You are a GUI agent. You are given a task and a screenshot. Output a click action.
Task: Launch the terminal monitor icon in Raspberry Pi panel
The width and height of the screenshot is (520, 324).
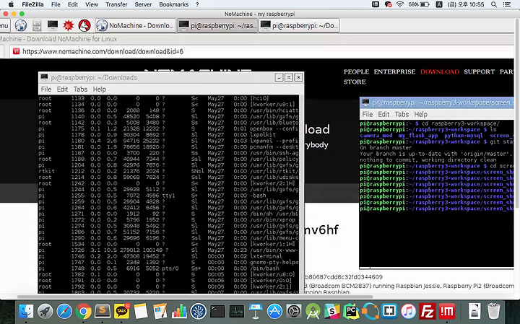point(53,25)
